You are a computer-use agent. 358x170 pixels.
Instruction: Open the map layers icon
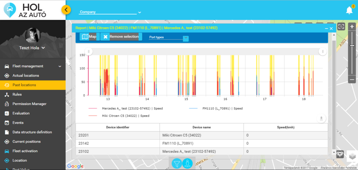352,157
